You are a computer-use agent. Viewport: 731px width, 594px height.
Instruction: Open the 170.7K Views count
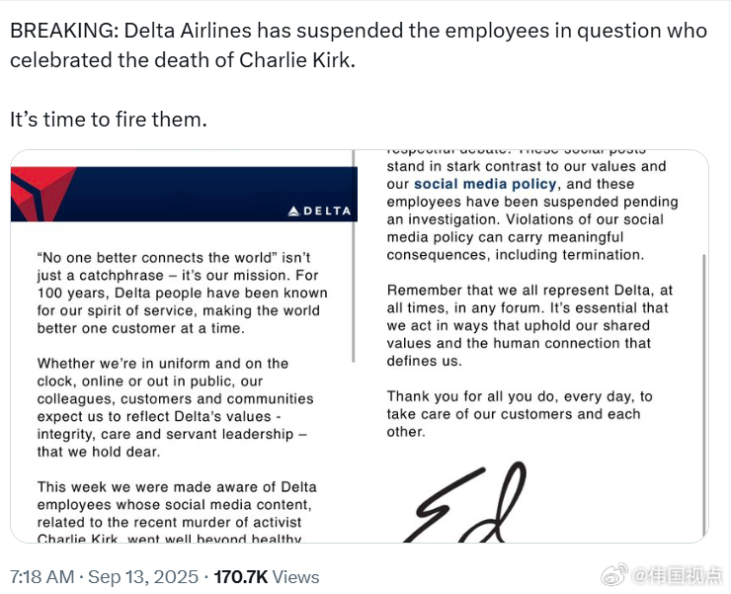pyautogui.click(x=266, y=577)
